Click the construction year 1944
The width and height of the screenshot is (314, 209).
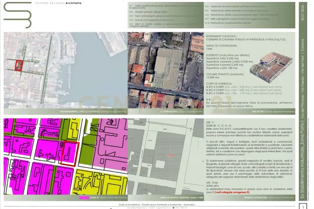click(x=209, y=49)
